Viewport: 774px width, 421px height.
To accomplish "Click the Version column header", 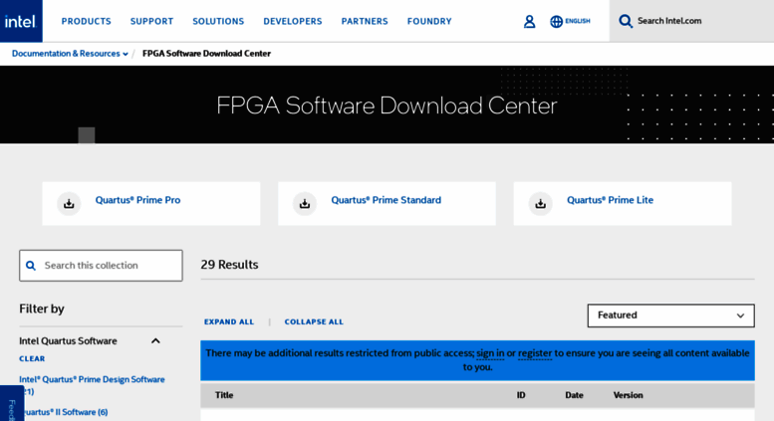I will (628, 395).
